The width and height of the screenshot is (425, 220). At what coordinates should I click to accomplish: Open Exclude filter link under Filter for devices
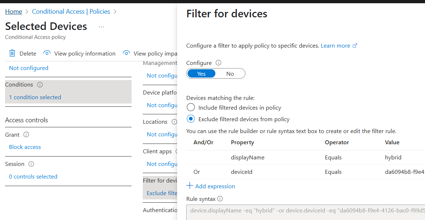point(162,193)
